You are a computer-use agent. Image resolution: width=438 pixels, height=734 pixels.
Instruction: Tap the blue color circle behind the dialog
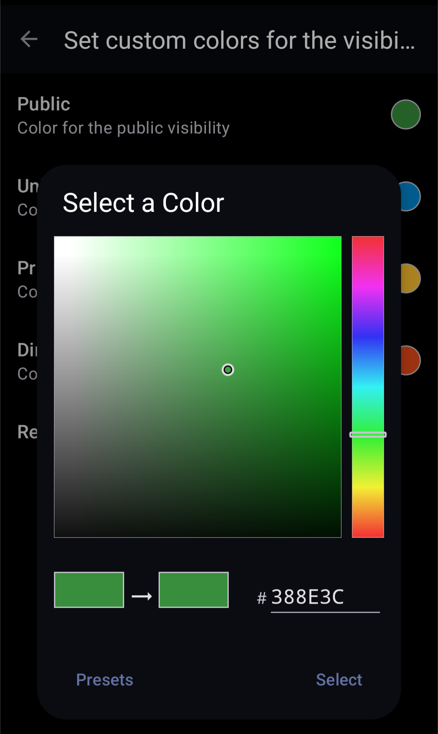pos(410,196)
